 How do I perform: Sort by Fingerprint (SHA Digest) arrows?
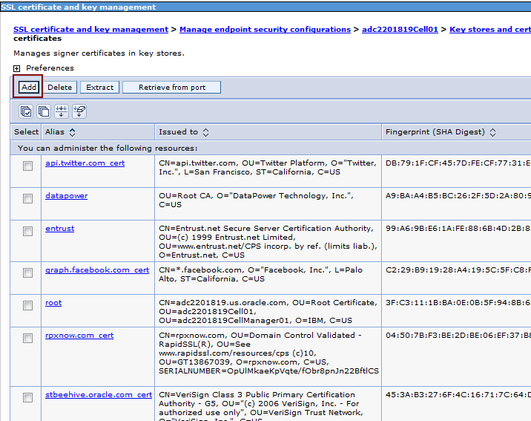[492, 132]
